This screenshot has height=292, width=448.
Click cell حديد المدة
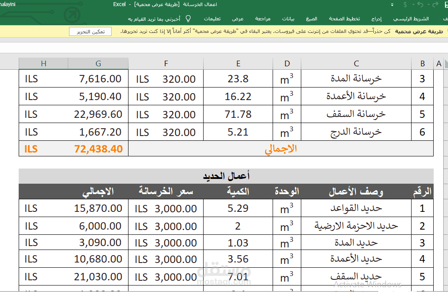pos(356,243)
